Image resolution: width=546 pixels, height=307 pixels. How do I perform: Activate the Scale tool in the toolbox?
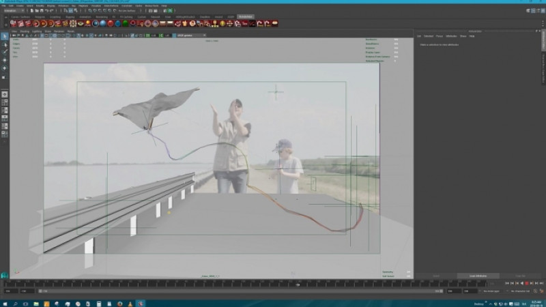click(5, 77)
